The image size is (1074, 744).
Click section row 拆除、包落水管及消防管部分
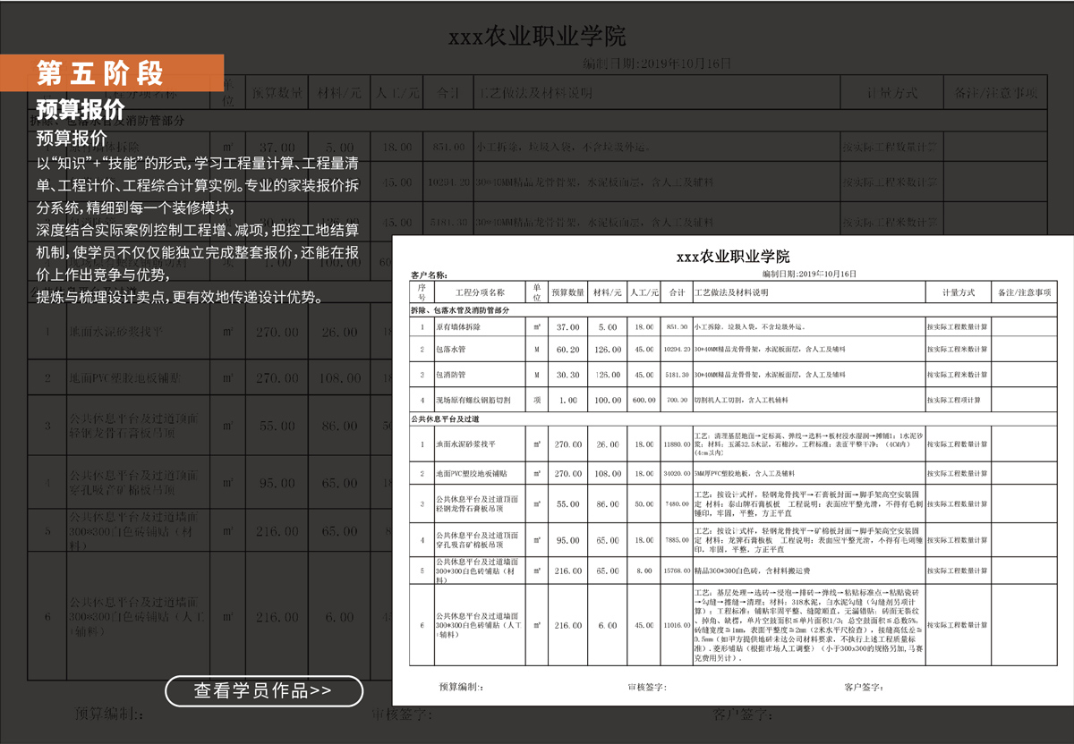pos(733,310)
